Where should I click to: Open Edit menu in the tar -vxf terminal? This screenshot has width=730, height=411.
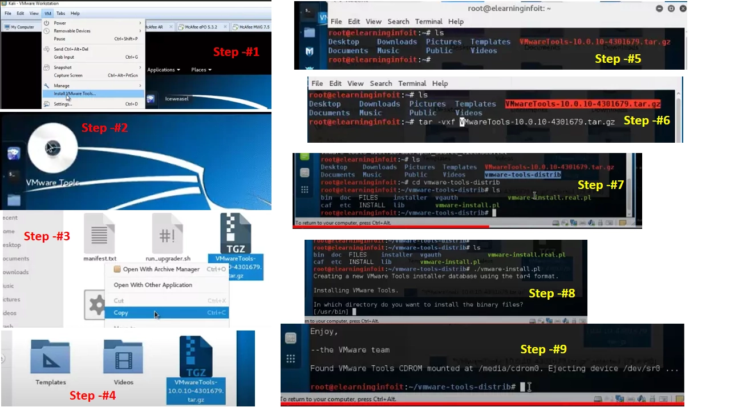tap(335, 83)
